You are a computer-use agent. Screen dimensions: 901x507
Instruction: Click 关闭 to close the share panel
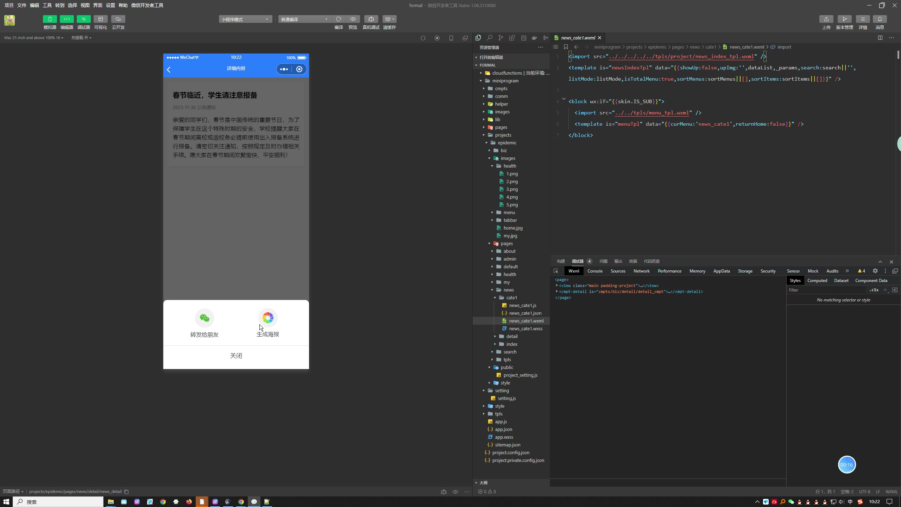[236, 355]
